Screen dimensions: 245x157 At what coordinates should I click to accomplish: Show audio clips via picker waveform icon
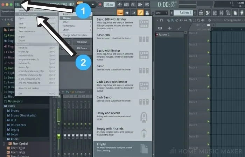(169, 28)
